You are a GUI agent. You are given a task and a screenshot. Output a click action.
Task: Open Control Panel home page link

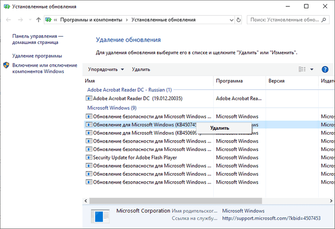pos(37,39)
